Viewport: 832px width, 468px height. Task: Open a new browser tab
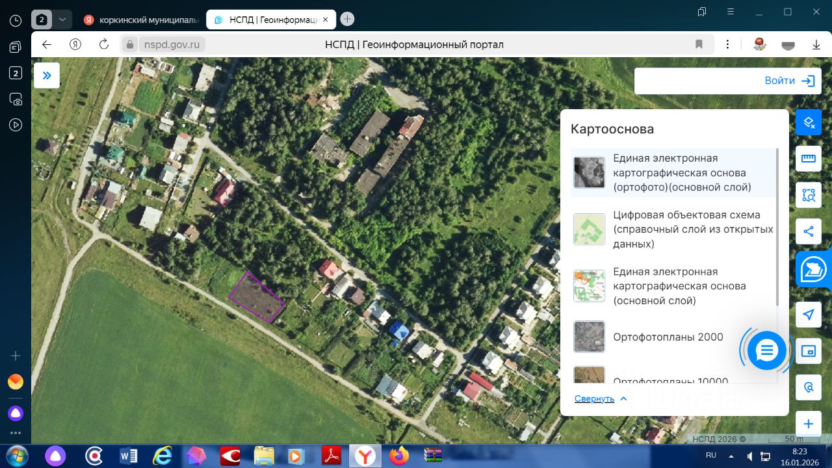pos(348,19)
